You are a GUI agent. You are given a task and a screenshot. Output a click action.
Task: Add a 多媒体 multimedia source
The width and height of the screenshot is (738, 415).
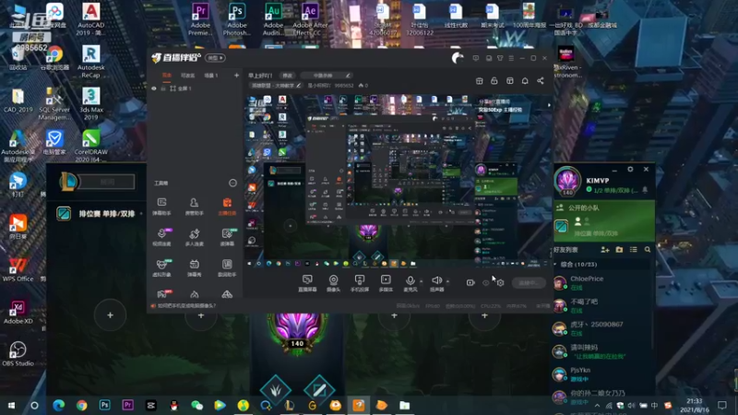386,283
